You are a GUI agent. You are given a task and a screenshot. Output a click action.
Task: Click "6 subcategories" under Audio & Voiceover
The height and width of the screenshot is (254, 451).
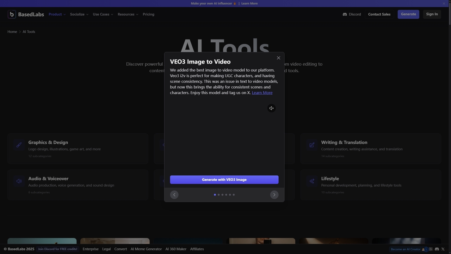[39, 193]
